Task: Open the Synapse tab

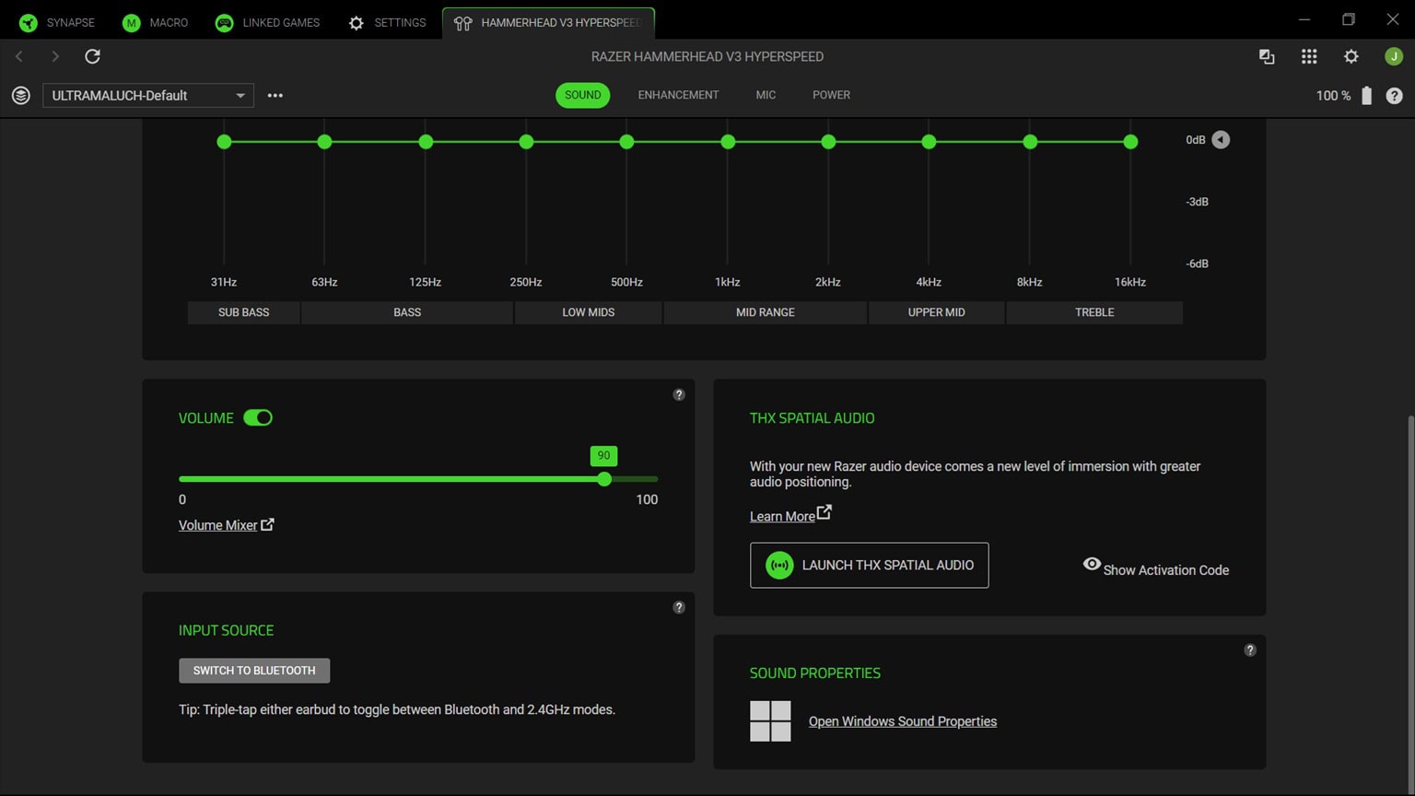Action: [57, 22]
